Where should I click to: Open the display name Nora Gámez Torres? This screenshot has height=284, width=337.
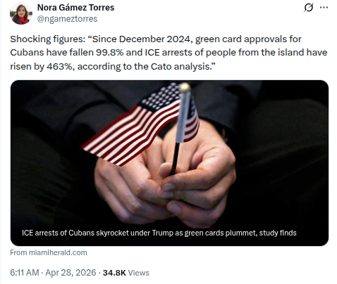(75, 8)
